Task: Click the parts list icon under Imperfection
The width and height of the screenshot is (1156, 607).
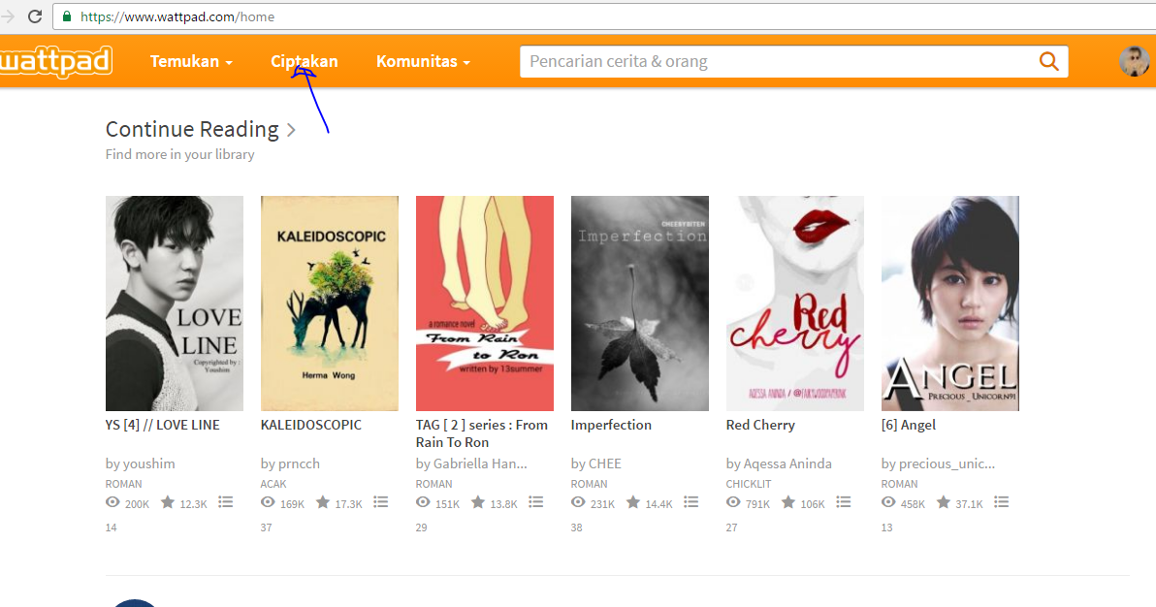Action: (690, 501)
